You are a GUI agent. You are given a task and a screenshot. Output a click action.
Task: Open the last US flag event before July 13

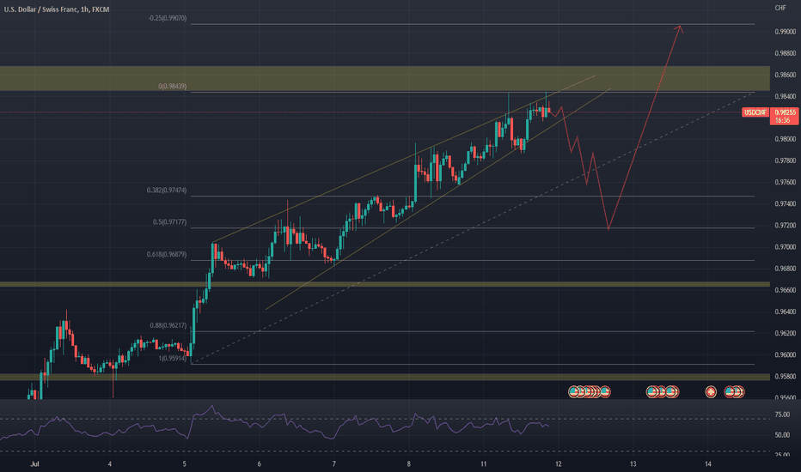[x=605, y=392]
